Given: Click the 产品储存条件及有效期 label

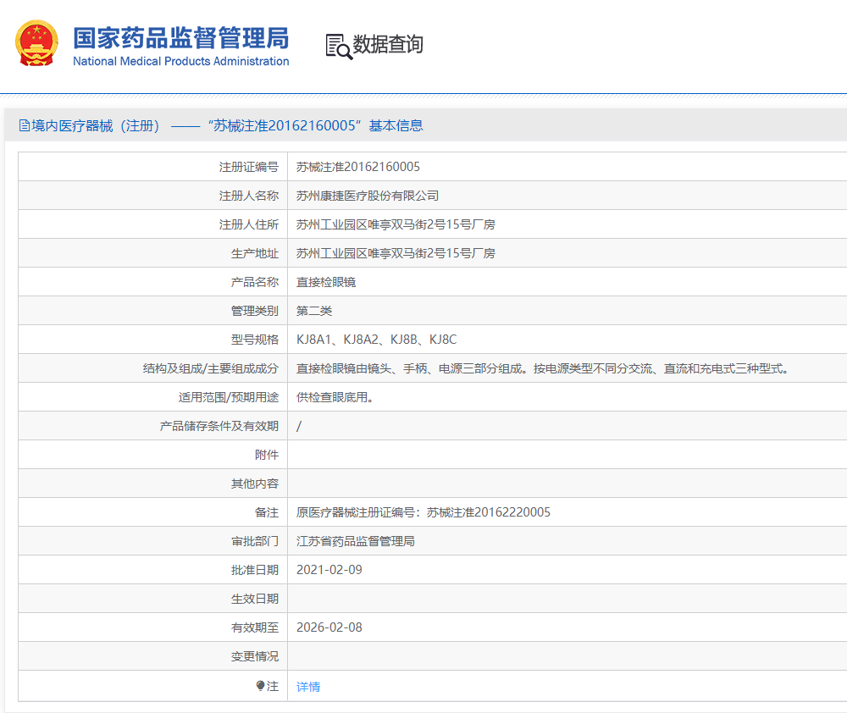Looking at the screenshot, I should coord(219,426).
